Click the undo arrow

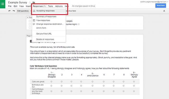10,11
